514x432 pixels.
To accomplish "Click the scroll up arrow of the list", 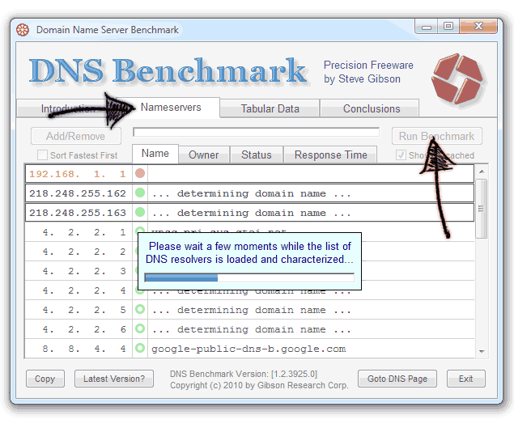I will (x=482, y=172).
